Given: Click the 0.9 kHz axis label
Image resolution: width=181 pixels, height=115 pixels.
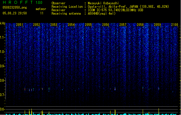Looking at the screenshot, I should click(3, 66).
